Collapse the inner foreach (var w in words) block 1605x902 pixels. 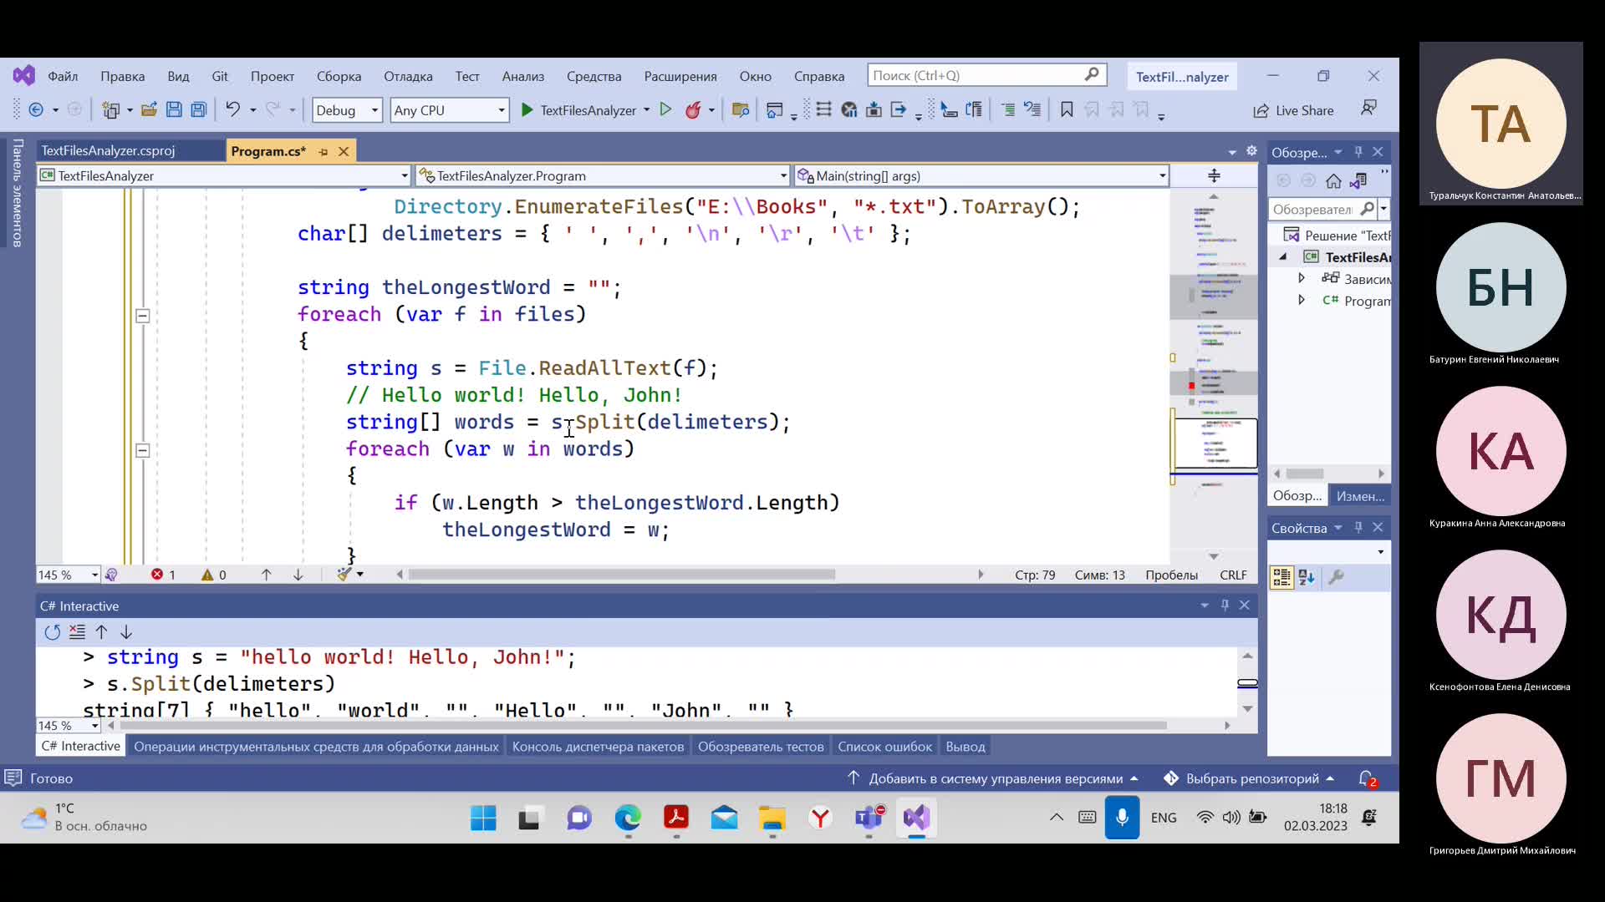pos(143,450)
